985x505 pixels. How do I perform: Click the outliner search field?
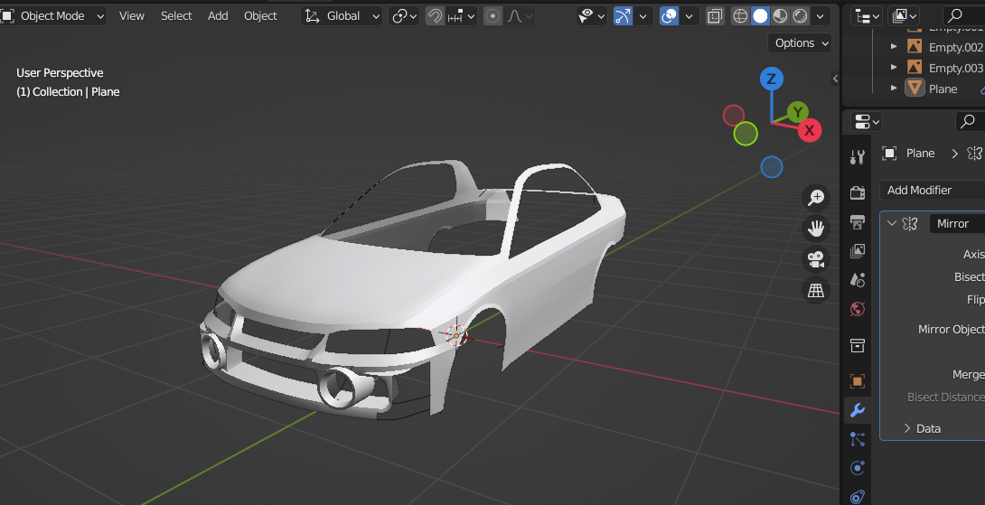[x=964, y=16]
